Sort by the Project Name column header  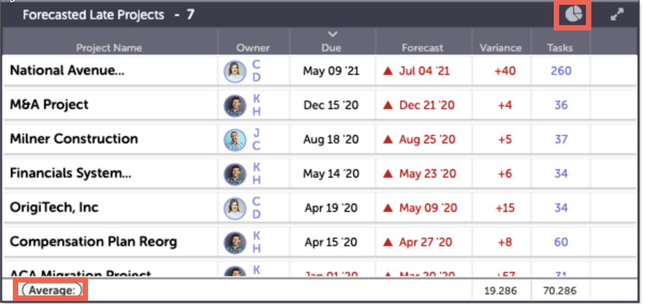(109, 48)
